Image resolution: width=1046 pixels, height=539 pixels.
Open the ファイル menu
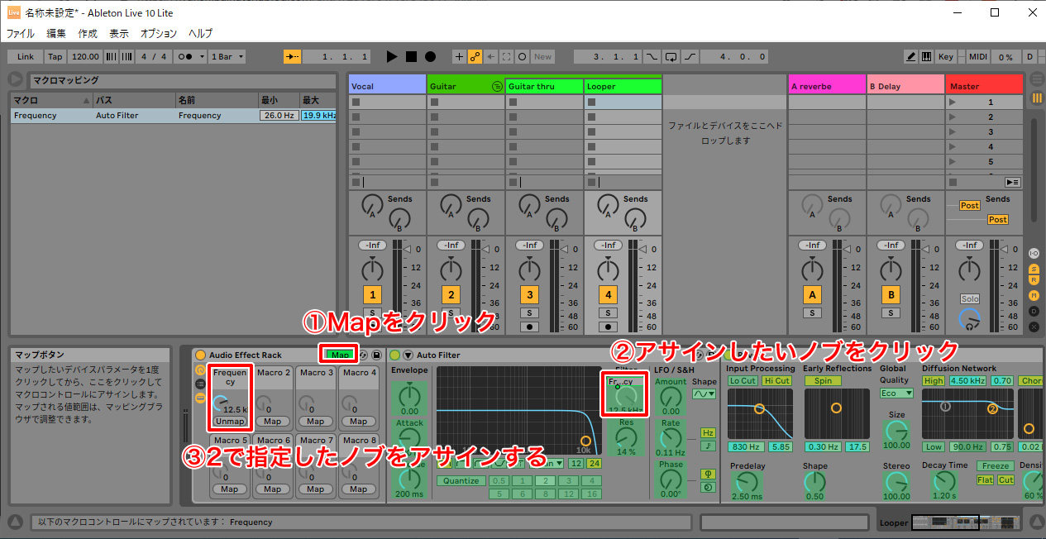[x=21, y=34]
